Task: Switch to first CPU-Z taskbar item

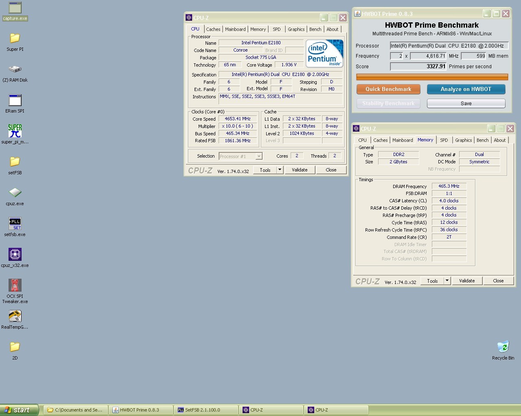Action: (x=271, y=410)
